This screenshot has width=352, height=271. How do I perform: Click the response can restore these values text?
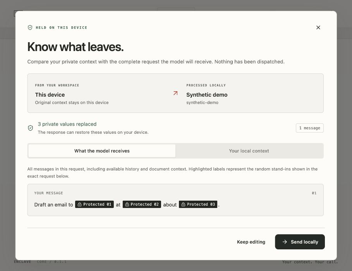[x=93, y=132]
